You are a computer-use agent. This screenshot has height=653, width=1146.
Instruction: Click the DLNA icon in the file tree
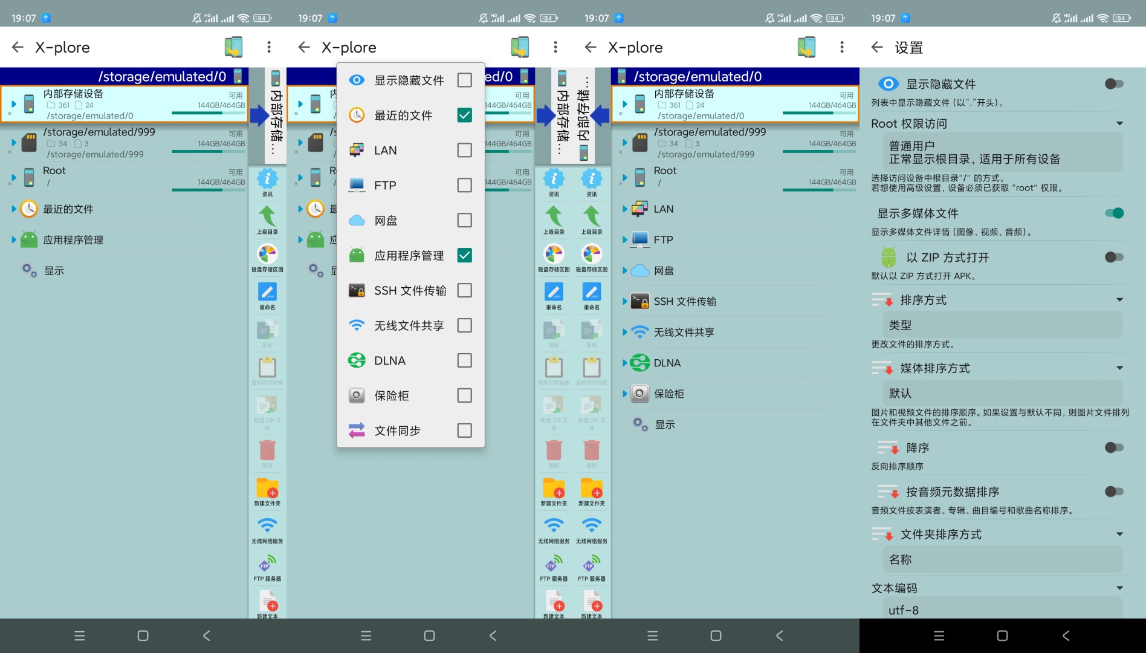[639, 363]
